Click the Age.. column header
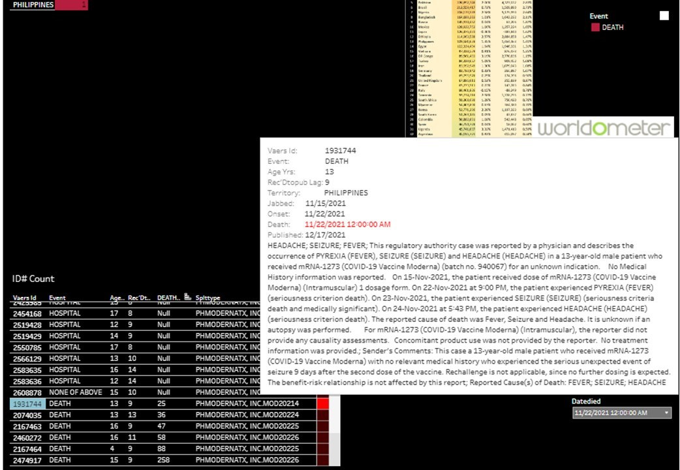 click(117, 298)
